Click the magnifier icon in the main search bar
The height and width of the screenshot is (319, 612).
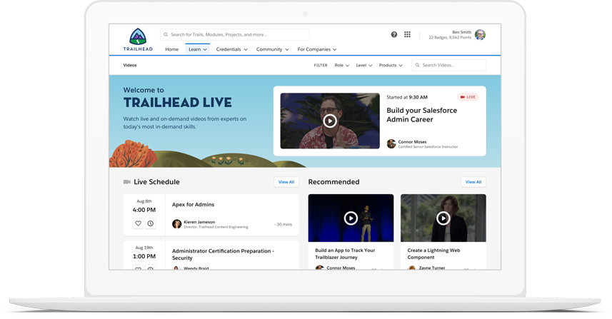pyautogui.click(x=166, y=35)
